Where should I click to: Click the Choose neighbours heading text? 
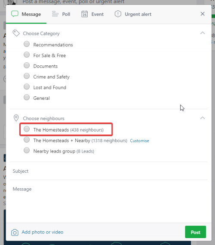click(43, 119)
